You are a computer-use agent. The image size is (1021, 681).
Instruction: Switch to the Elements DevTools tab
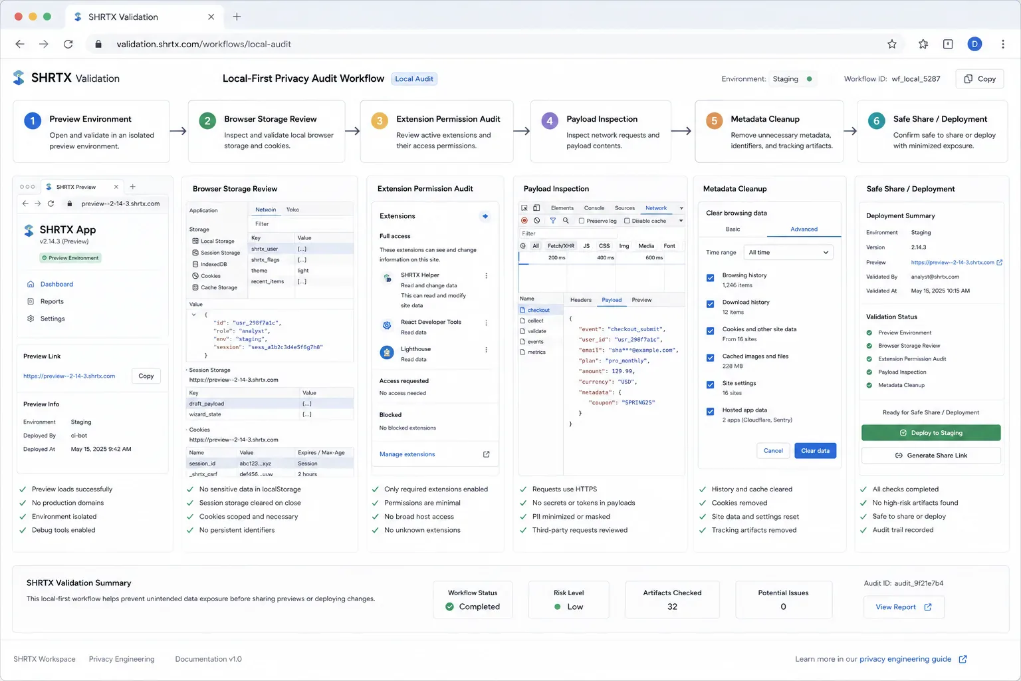click(562, 208)
